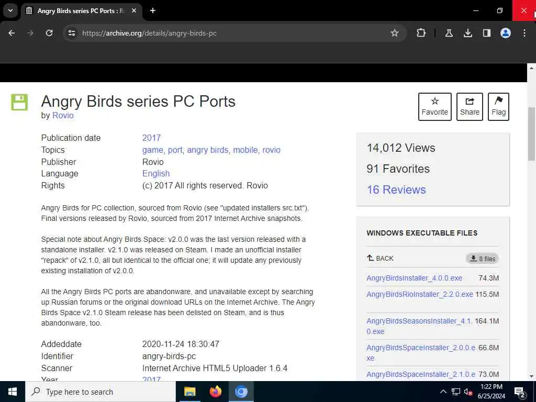Click the identifier value 'angry-birds-pc'
This screenshot has width=536, height=402.
tap(169, 356)
